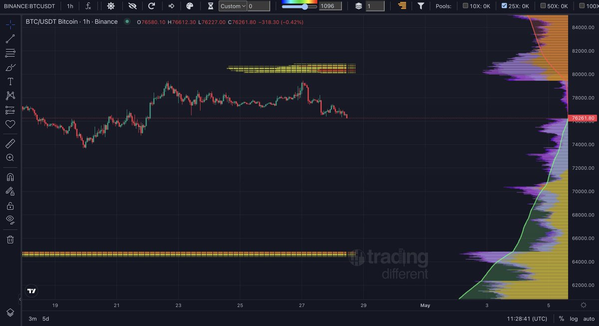599x326 pixels.
Task: Click the 27 date label on time axis
Action: [302, 305]
